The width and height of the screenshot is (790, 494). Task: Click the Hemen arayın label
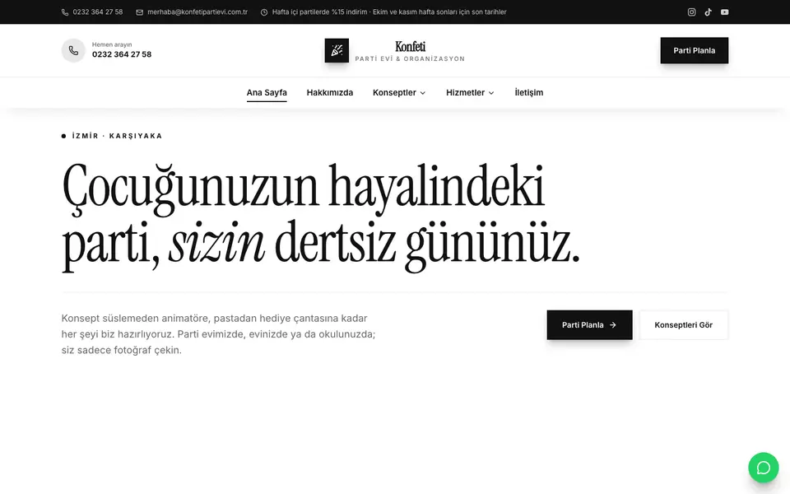[112, 44]
